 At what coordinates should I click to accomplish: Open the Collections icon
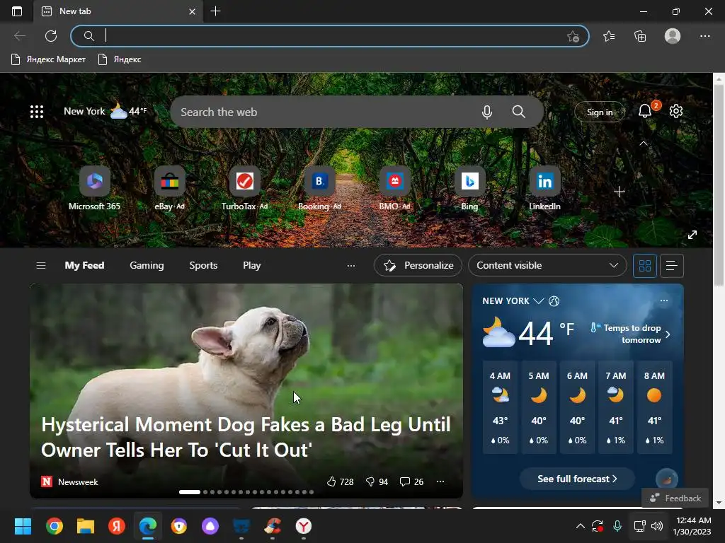tap(640, 36)
